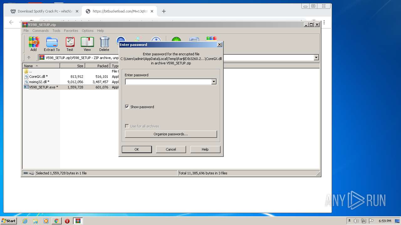Image resolution: width=401 pixels, height=225 pixels.
Task: Click the Add toolbar icon in WinRAR
Action: (34, 44)
